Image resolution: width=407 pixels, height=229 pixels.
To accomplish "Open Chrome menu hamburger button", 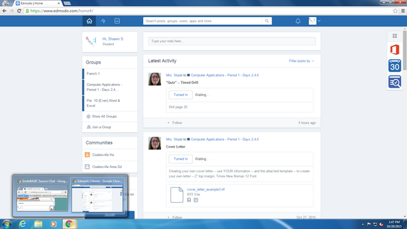I will [403, 11].
